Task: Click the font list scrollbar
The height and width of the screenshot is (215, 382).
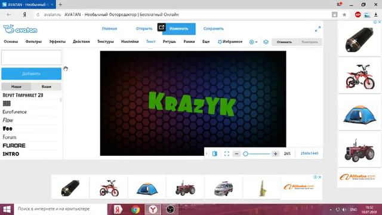Action: pos(61,100)
